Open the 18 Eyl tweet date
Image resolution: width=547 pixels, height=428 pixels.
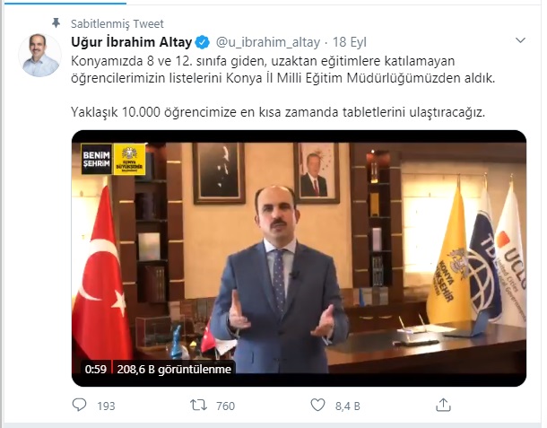[x=350, y=42]
